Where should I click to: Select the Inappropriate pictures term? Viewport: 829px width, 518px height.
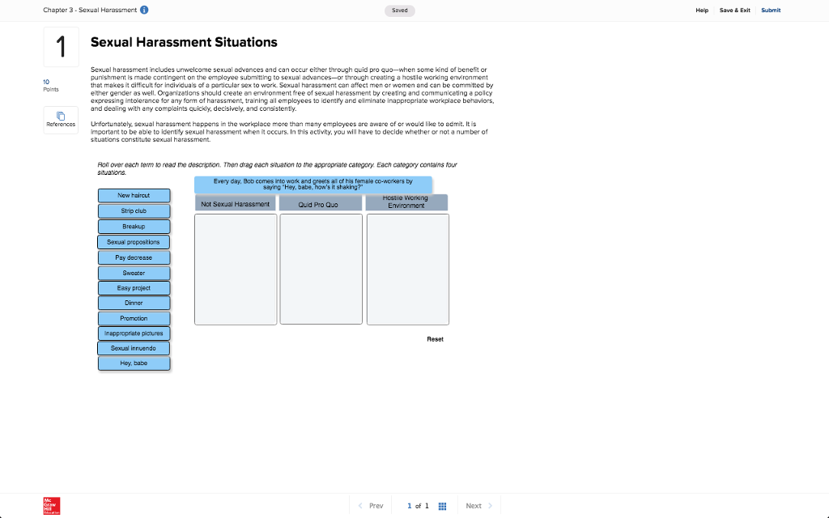point(134,333)
